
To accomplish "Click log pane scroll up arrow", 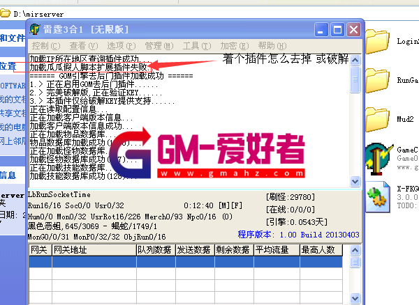I will (355, 61).
